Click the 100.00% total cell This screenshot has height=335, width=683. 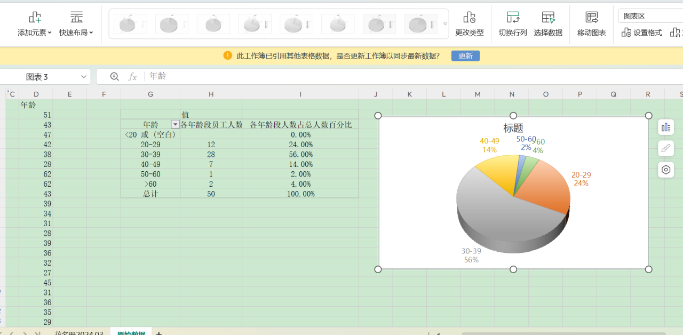(300, 194)
